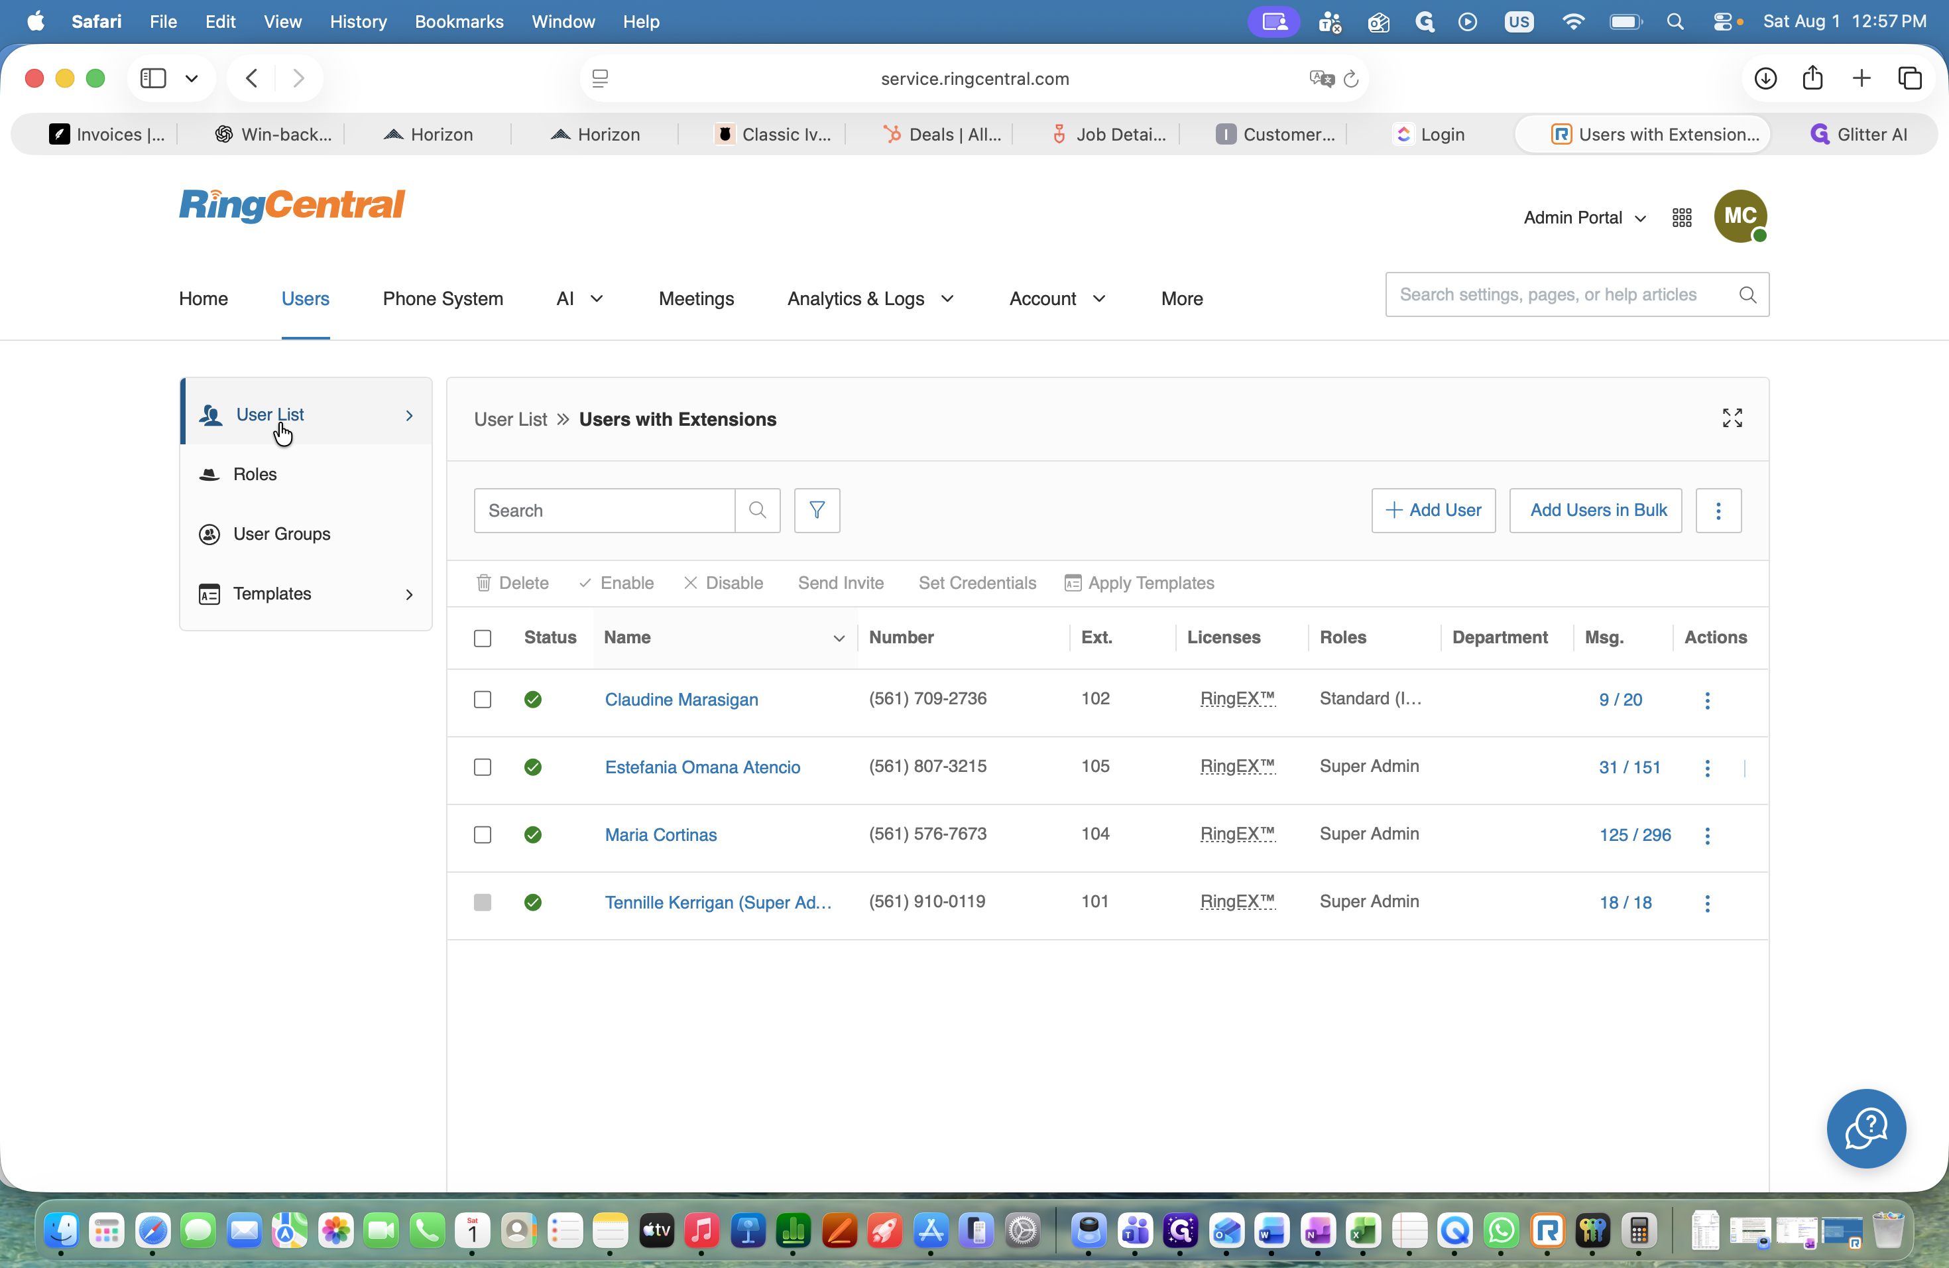
Task: Open the apps grid launcher icon
Action: pyautogui.click(x=1682, y=217)
